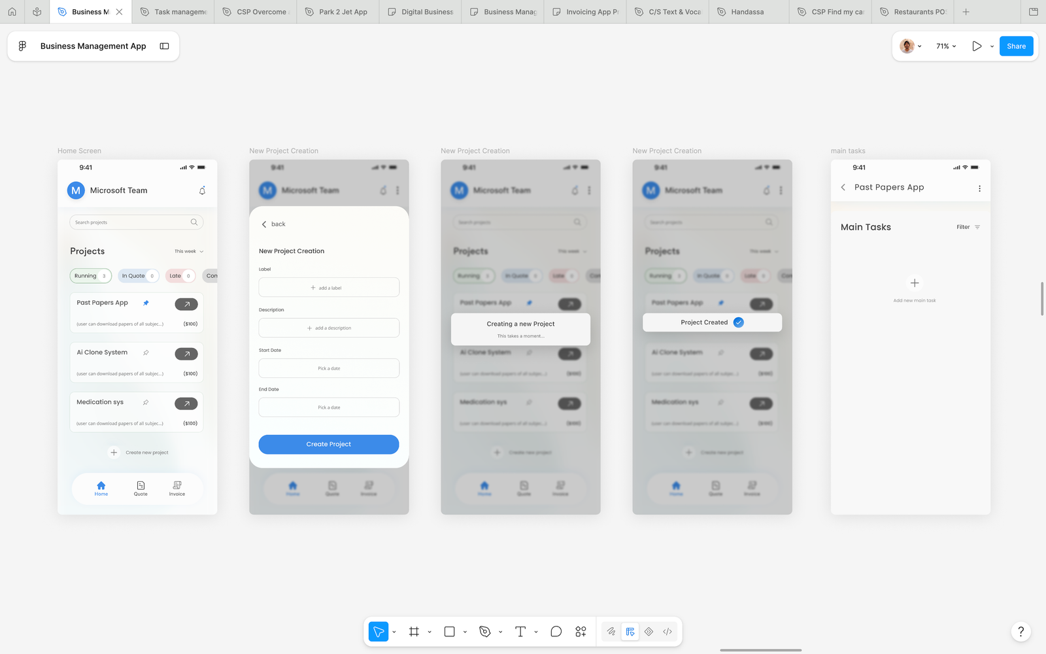This screenshot has width=1046, height=654.
Task: Click the Share button
Action: (x=1016, y=46)
